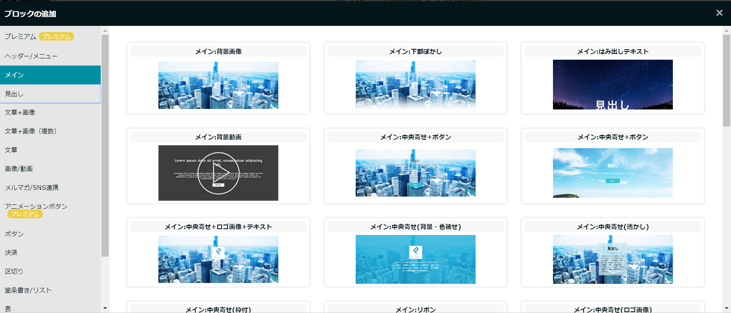Pick the メイン:中央寄せ(ロゴ画像) block

click(613, 307)
